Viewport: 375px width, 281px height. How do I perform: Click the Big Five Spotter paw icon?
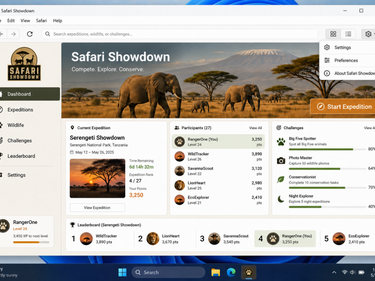(x=281, y=141)
